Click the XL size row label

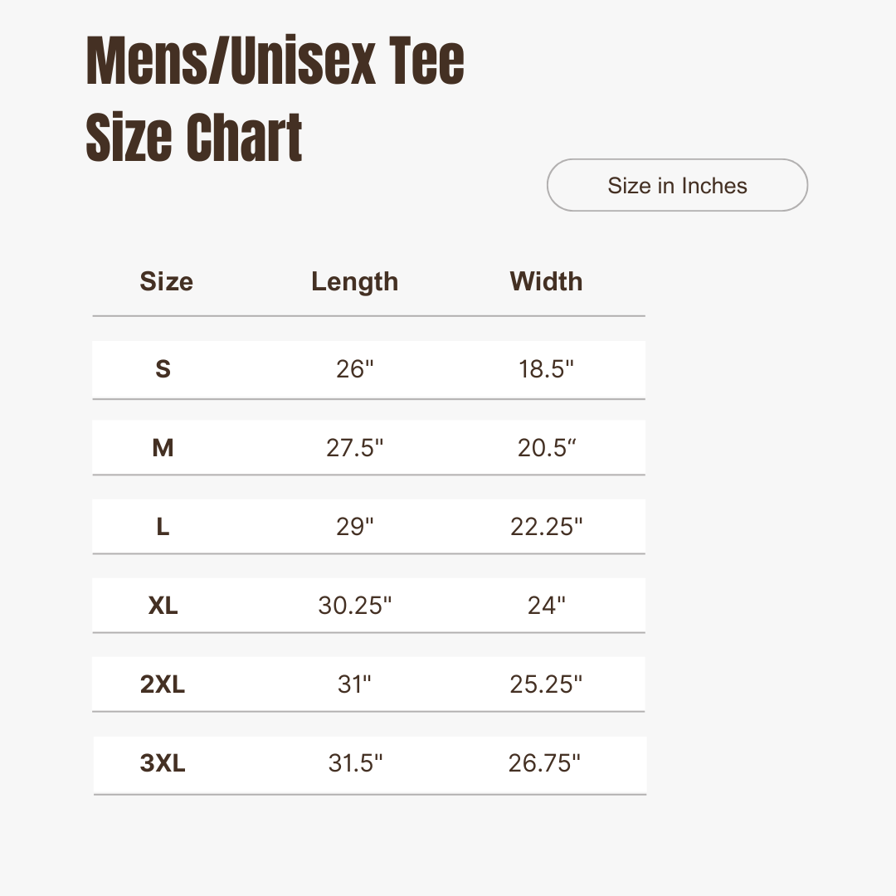click(x=163, y=606)
